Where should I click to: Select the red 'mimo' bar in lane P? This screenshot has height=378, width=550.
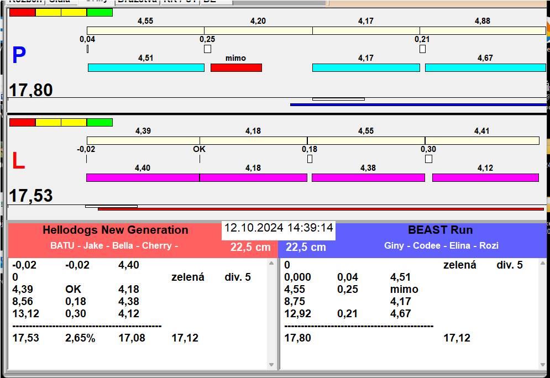point(236,67)
